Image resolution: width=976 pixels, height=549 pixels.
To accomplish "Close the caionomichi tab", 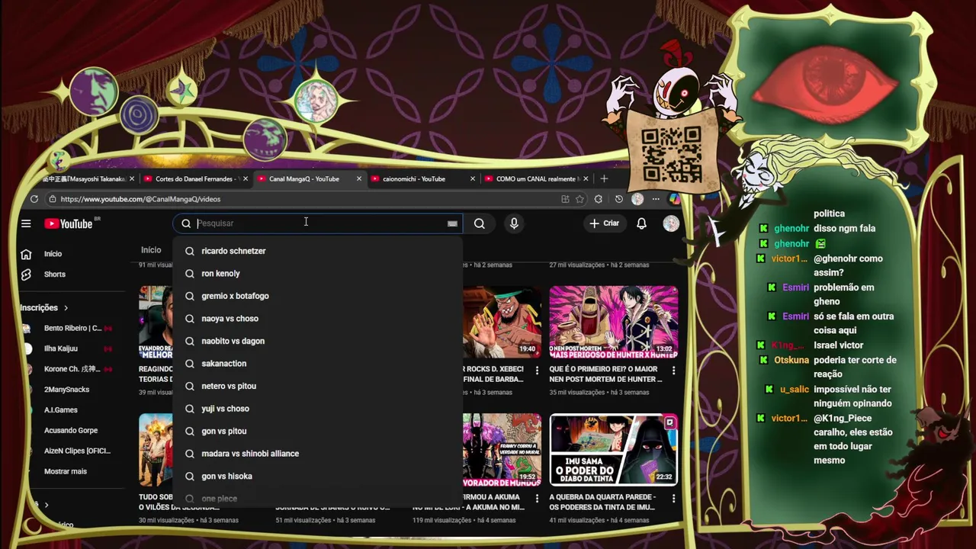I will pos(473,178).
